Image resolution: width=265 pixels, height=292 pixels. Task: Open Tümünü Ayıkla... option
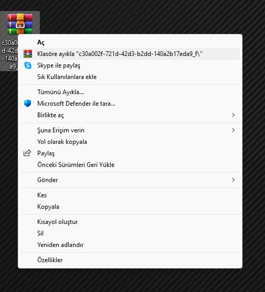[130, 92]
